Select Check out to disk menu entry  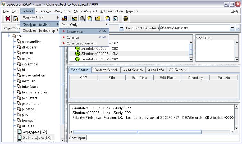pos(40,25)
